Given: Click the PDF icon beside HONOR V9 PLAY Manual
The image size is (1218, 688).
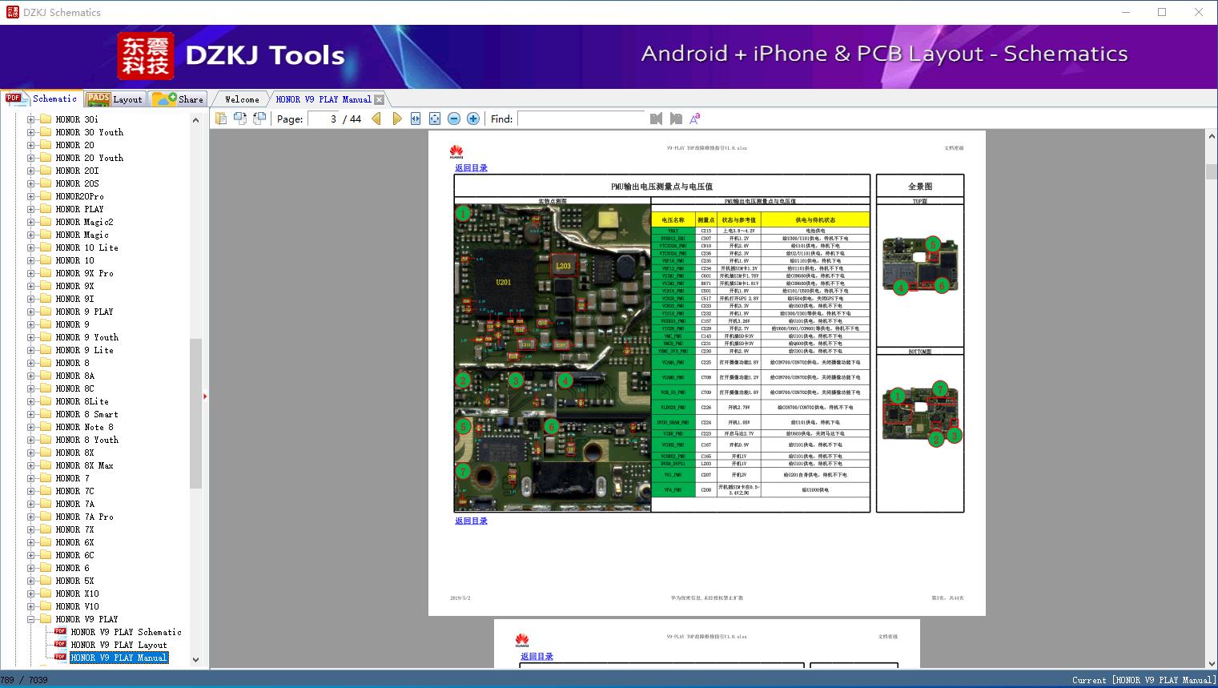Looking at the screenshot, I should tap(60, 657).
